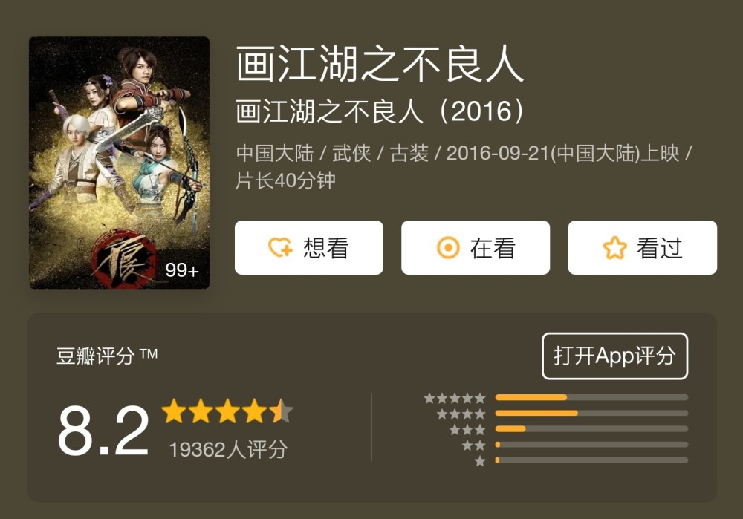Screen dimensions: 743x519
Task: Click the three-star rating distribution bar
Action: pyautogui.click(x=591, y=429)
